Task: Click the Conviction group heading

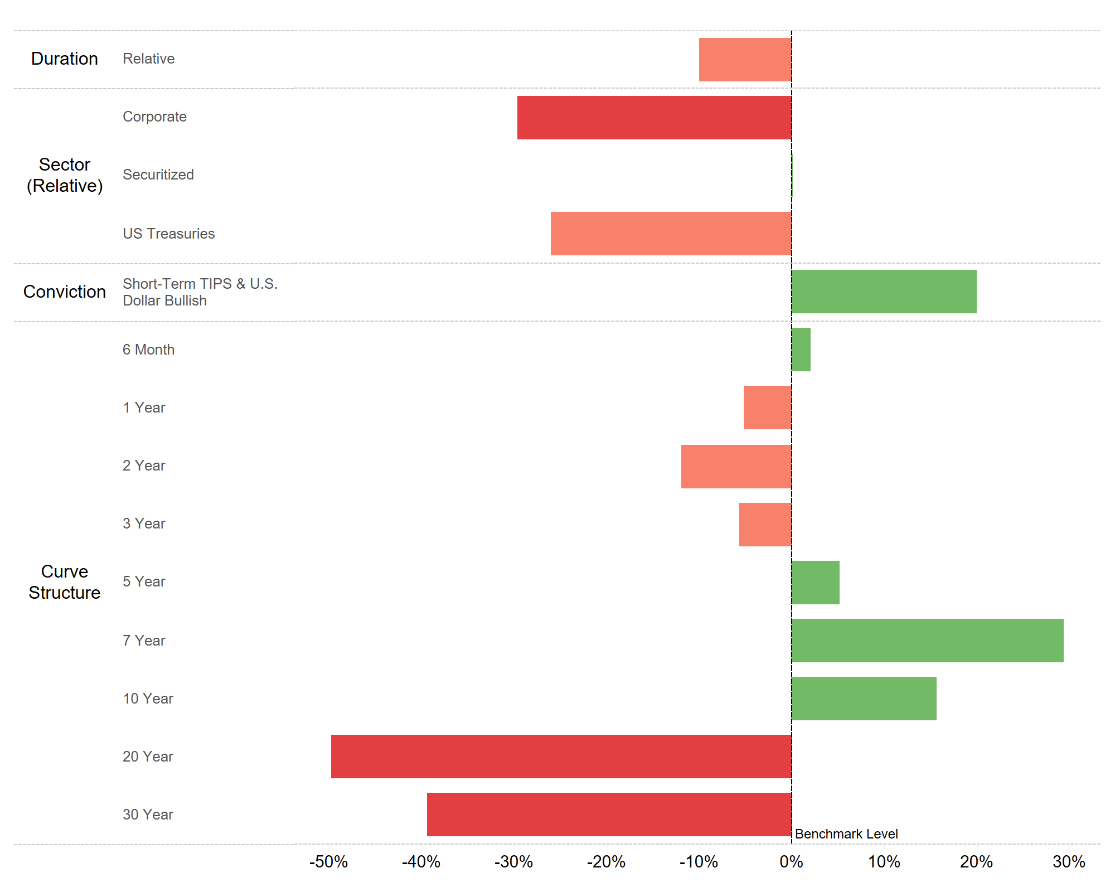Action: [x=65, y=292]
